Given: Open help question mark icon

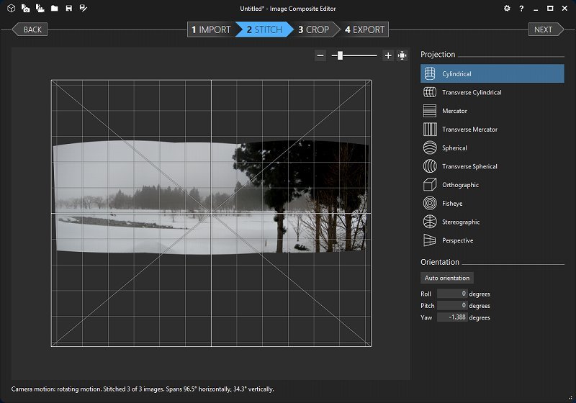Looking at the screenshot, I should pyautogui.click(x=521, y=8).
